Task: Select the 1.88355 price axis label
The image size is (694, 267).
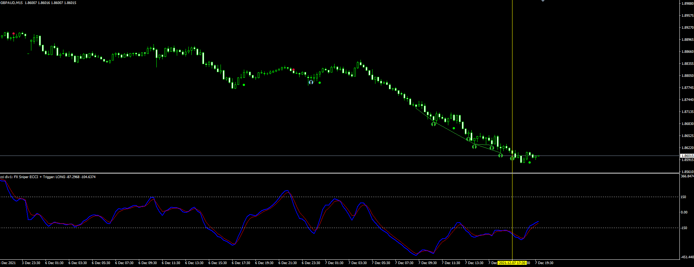Action: (x=687, y=64)
